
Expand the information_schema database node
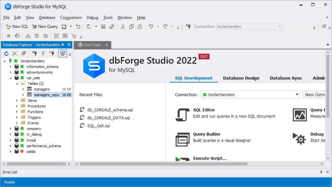(x=10, y=67)
